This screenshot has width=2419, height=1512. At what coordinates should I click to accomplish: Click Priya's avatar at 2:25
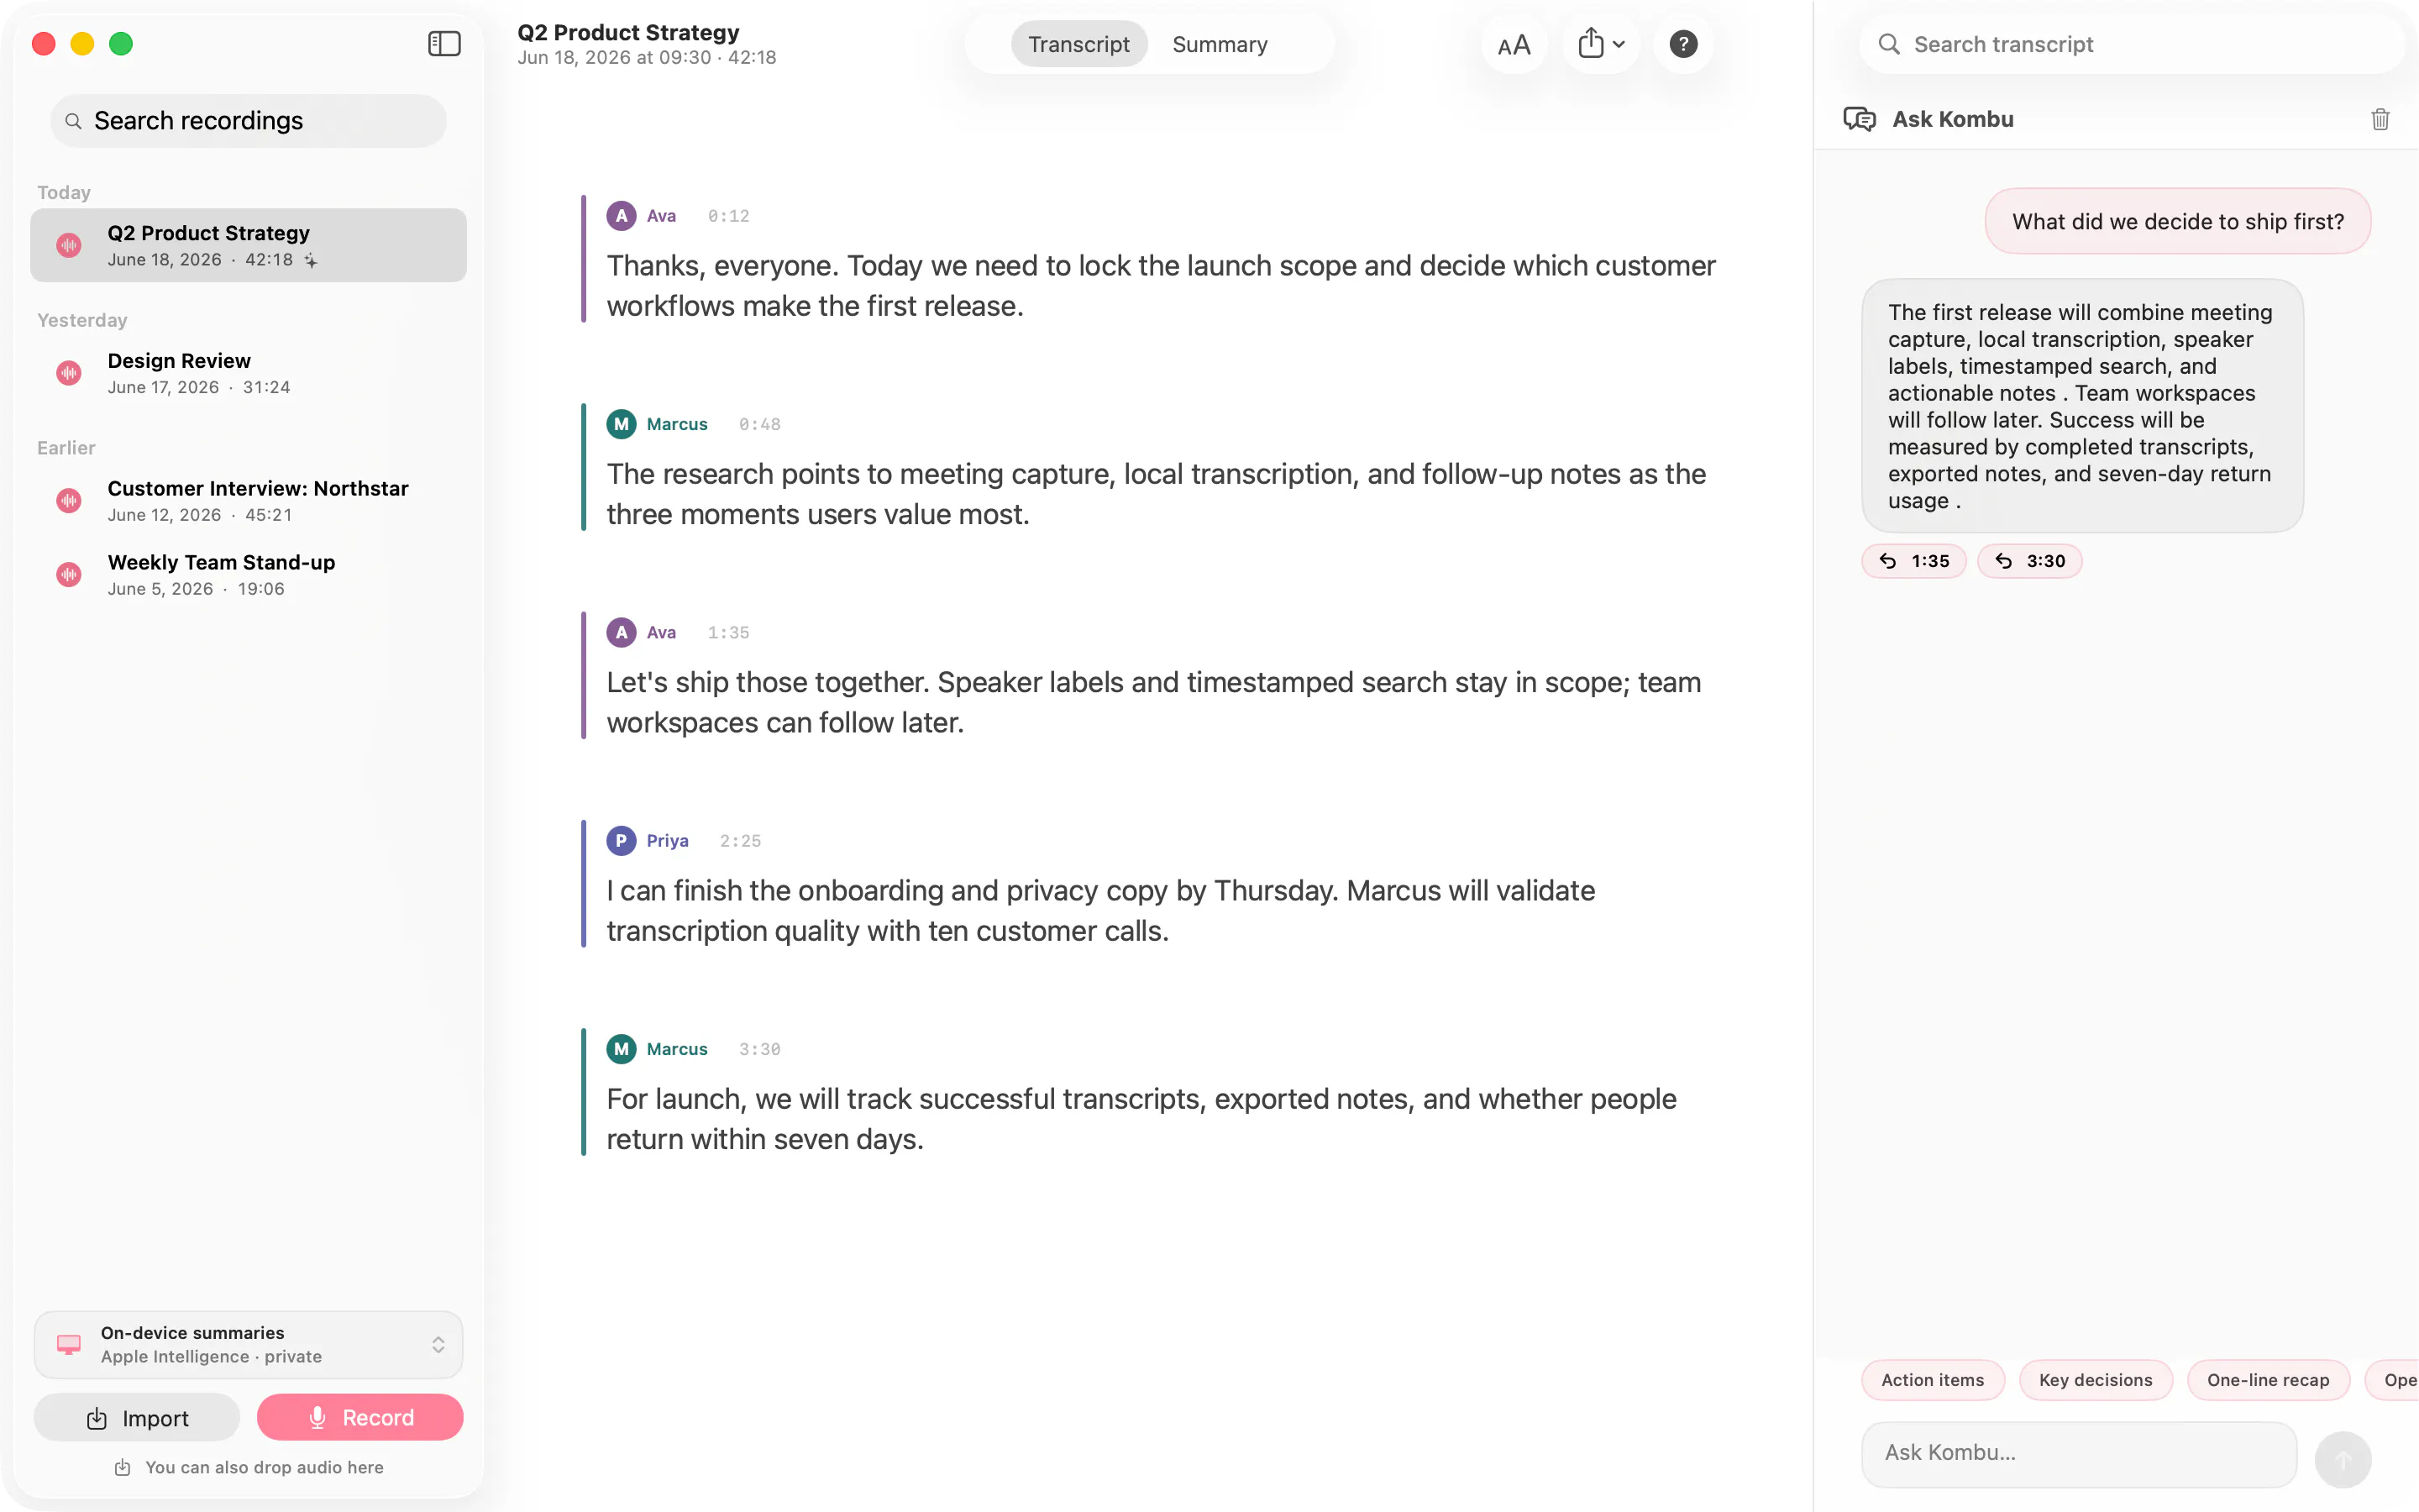(622, 841)
